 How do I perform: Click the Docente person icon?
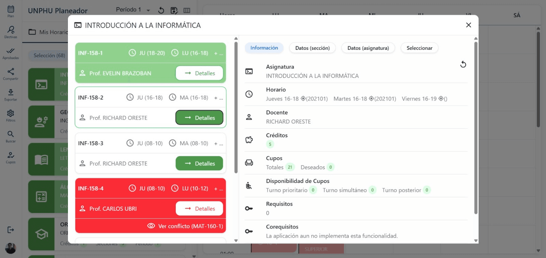249,117
